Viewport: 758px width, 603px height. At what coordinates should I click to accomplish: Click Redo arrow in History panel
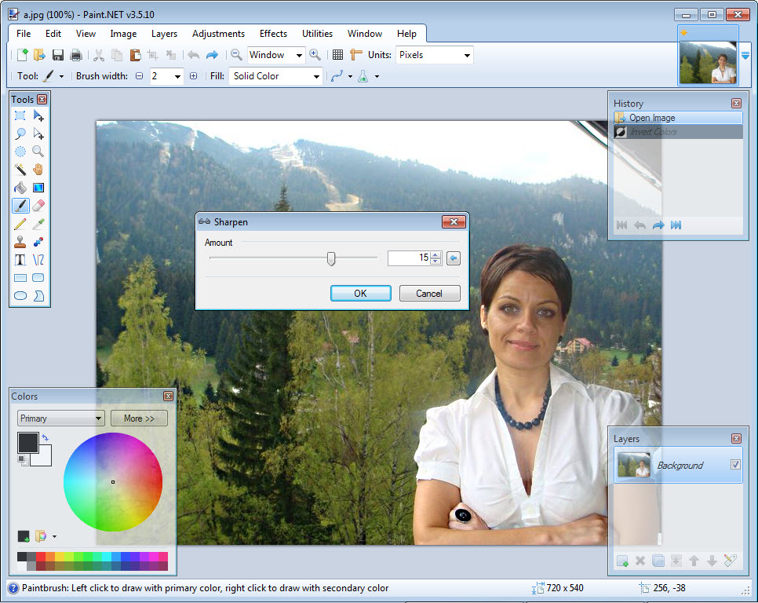[x=658, y=225]
